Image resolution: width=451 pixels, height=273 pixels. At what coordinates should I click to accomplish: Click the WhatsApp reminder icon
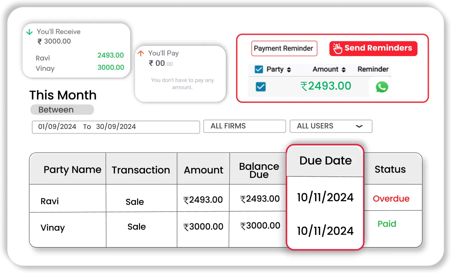382,87
